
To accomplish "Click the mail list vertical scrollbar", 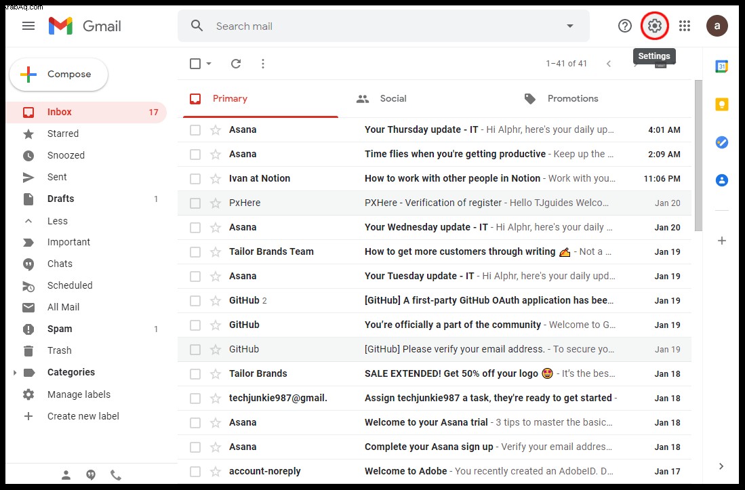I will [698, 156].
